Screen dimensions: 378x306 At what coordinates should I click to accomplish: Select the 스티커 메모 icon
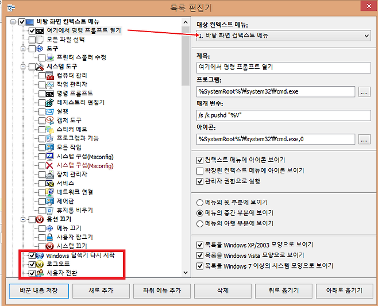(51, 129)
